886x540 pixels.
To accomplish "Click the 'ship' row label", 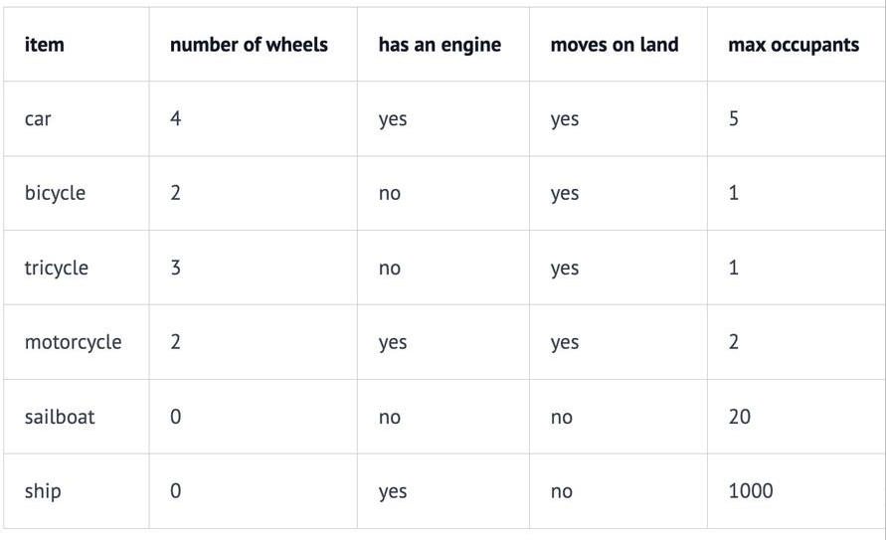I will coord(43,491).
